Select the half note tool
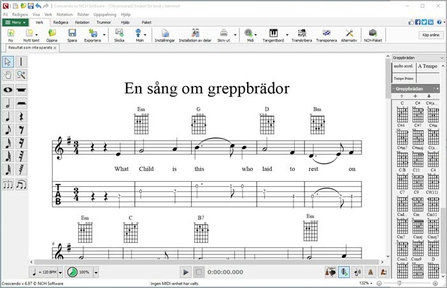 (x=8, y=103)
